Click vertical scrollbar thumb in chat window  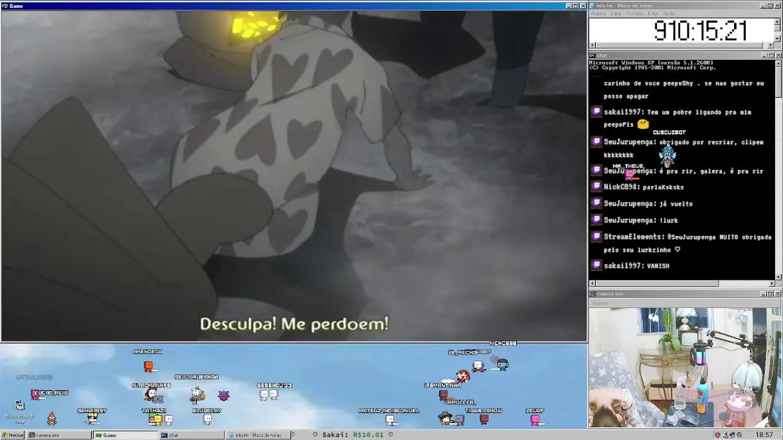(x=778, y=82)
